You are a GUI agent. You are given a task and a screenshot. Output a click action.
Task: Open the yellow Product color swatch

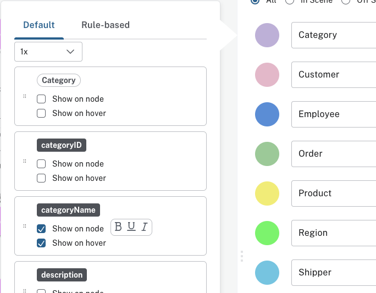tap(267, 194)
